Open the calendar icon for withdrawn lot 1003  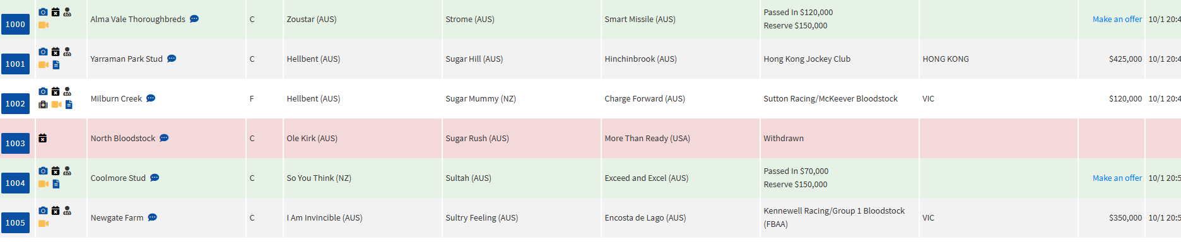(x=43, y=138)
